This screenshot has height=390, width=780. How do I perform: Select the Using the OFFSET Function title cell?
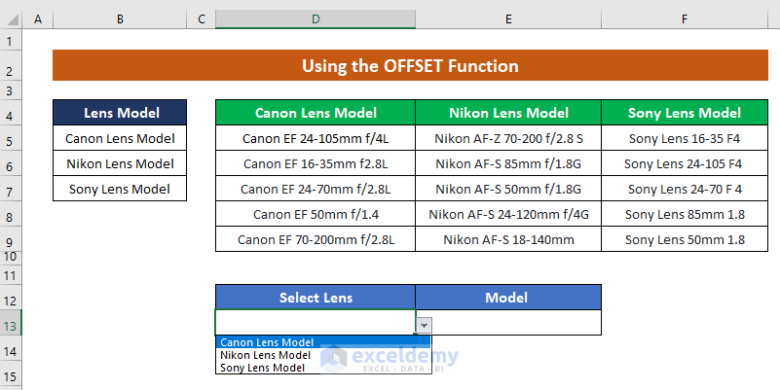tap(410, 66)
